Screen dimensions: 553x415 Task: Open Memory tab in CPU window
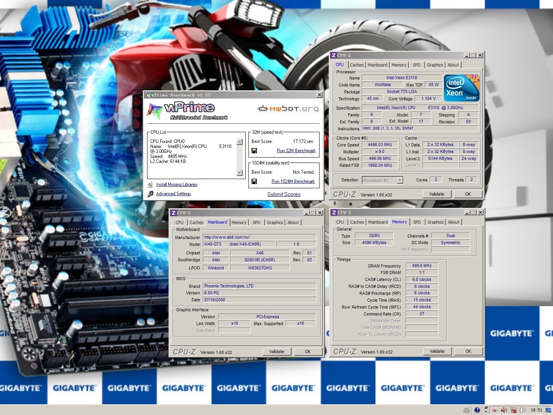[x=399, y=65]
